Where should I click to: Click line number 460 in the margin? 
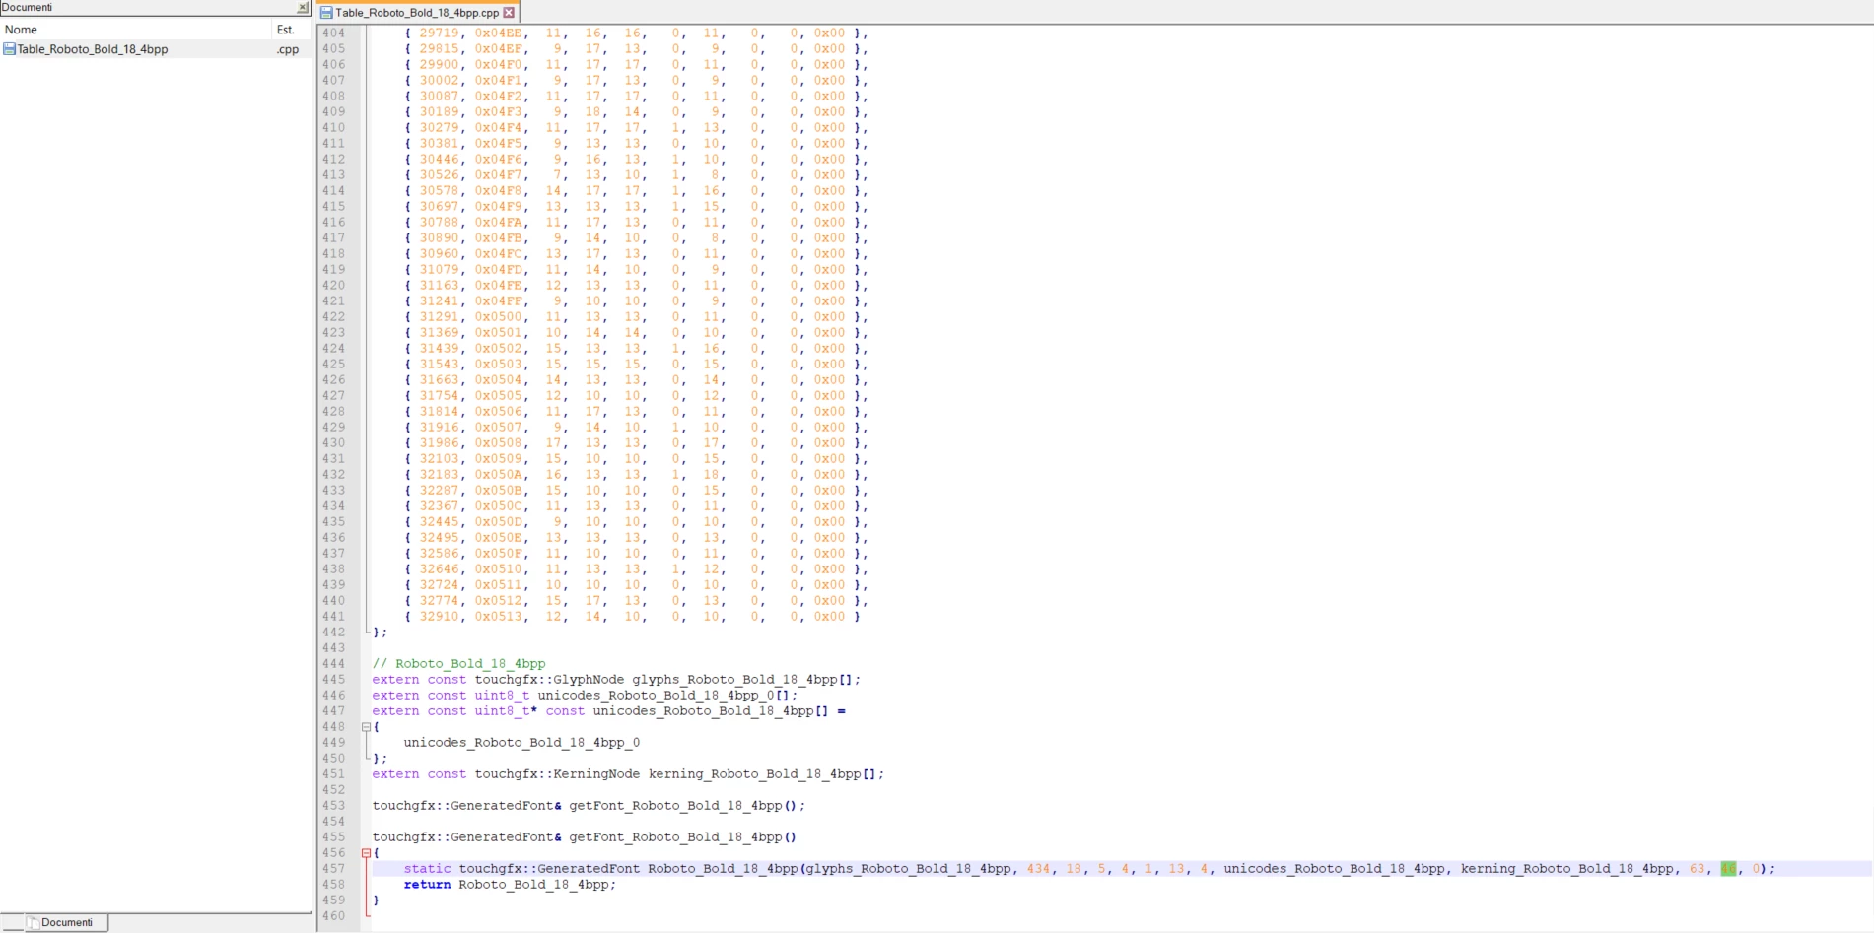tap(333, 916)
